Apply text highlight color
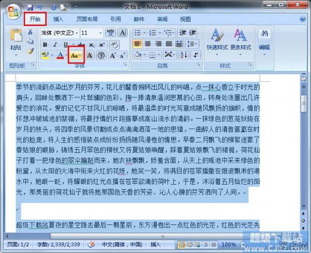The height and width of the screenshot is (253, 311). point(45,55)
